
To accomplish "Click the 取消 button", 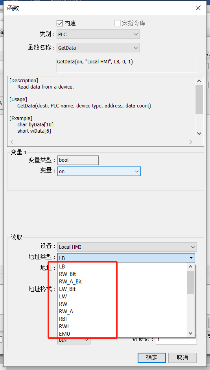I will pyautogui.click(x=182, y=357).
